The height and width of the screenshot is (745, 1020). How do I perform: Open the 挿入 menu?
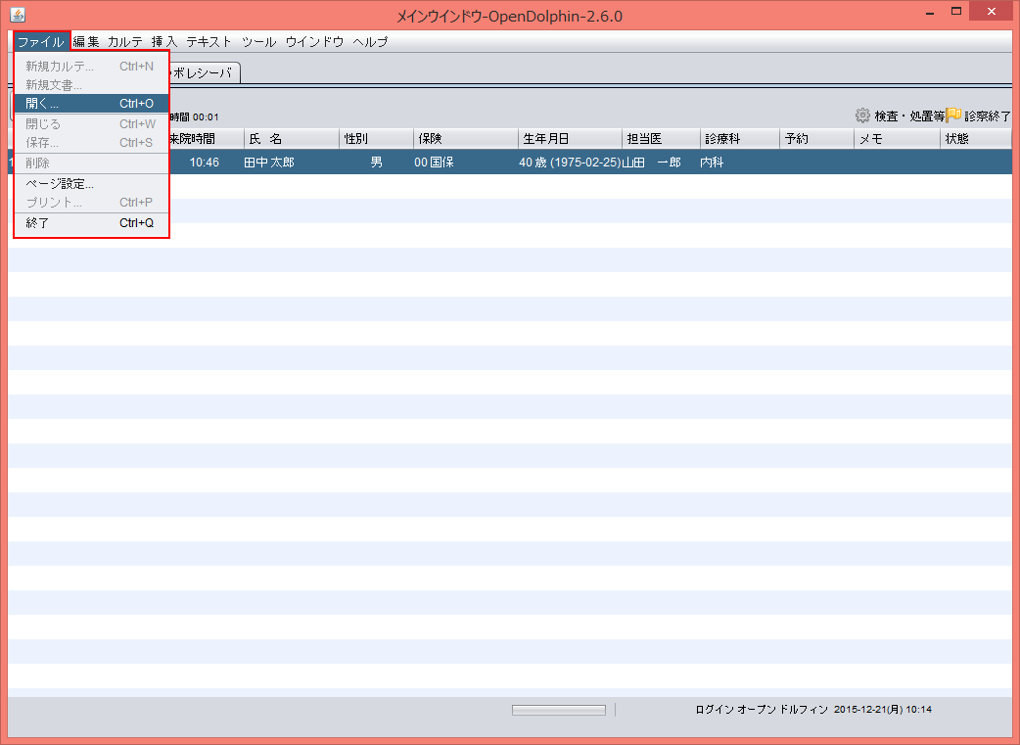(x=164, y=42)
